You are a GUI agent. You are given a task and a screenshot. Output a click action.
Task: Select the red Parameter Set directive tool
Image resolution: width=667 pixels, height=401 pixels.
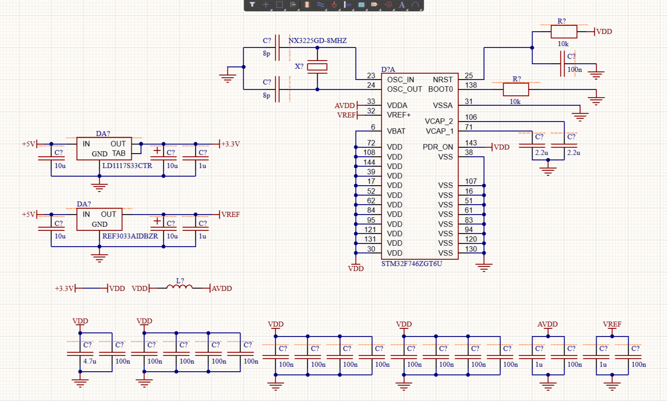[388, 5]
